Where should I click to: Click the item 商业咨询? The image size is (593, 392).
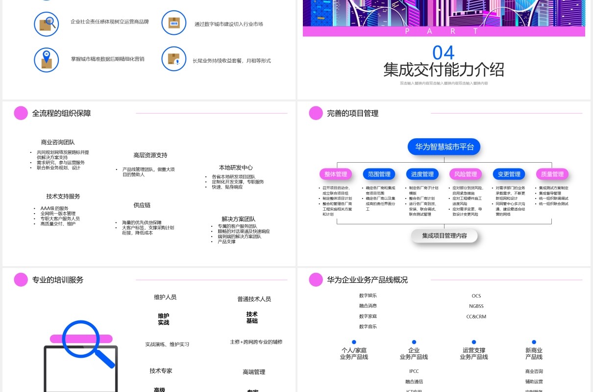(x=534, y=371)
